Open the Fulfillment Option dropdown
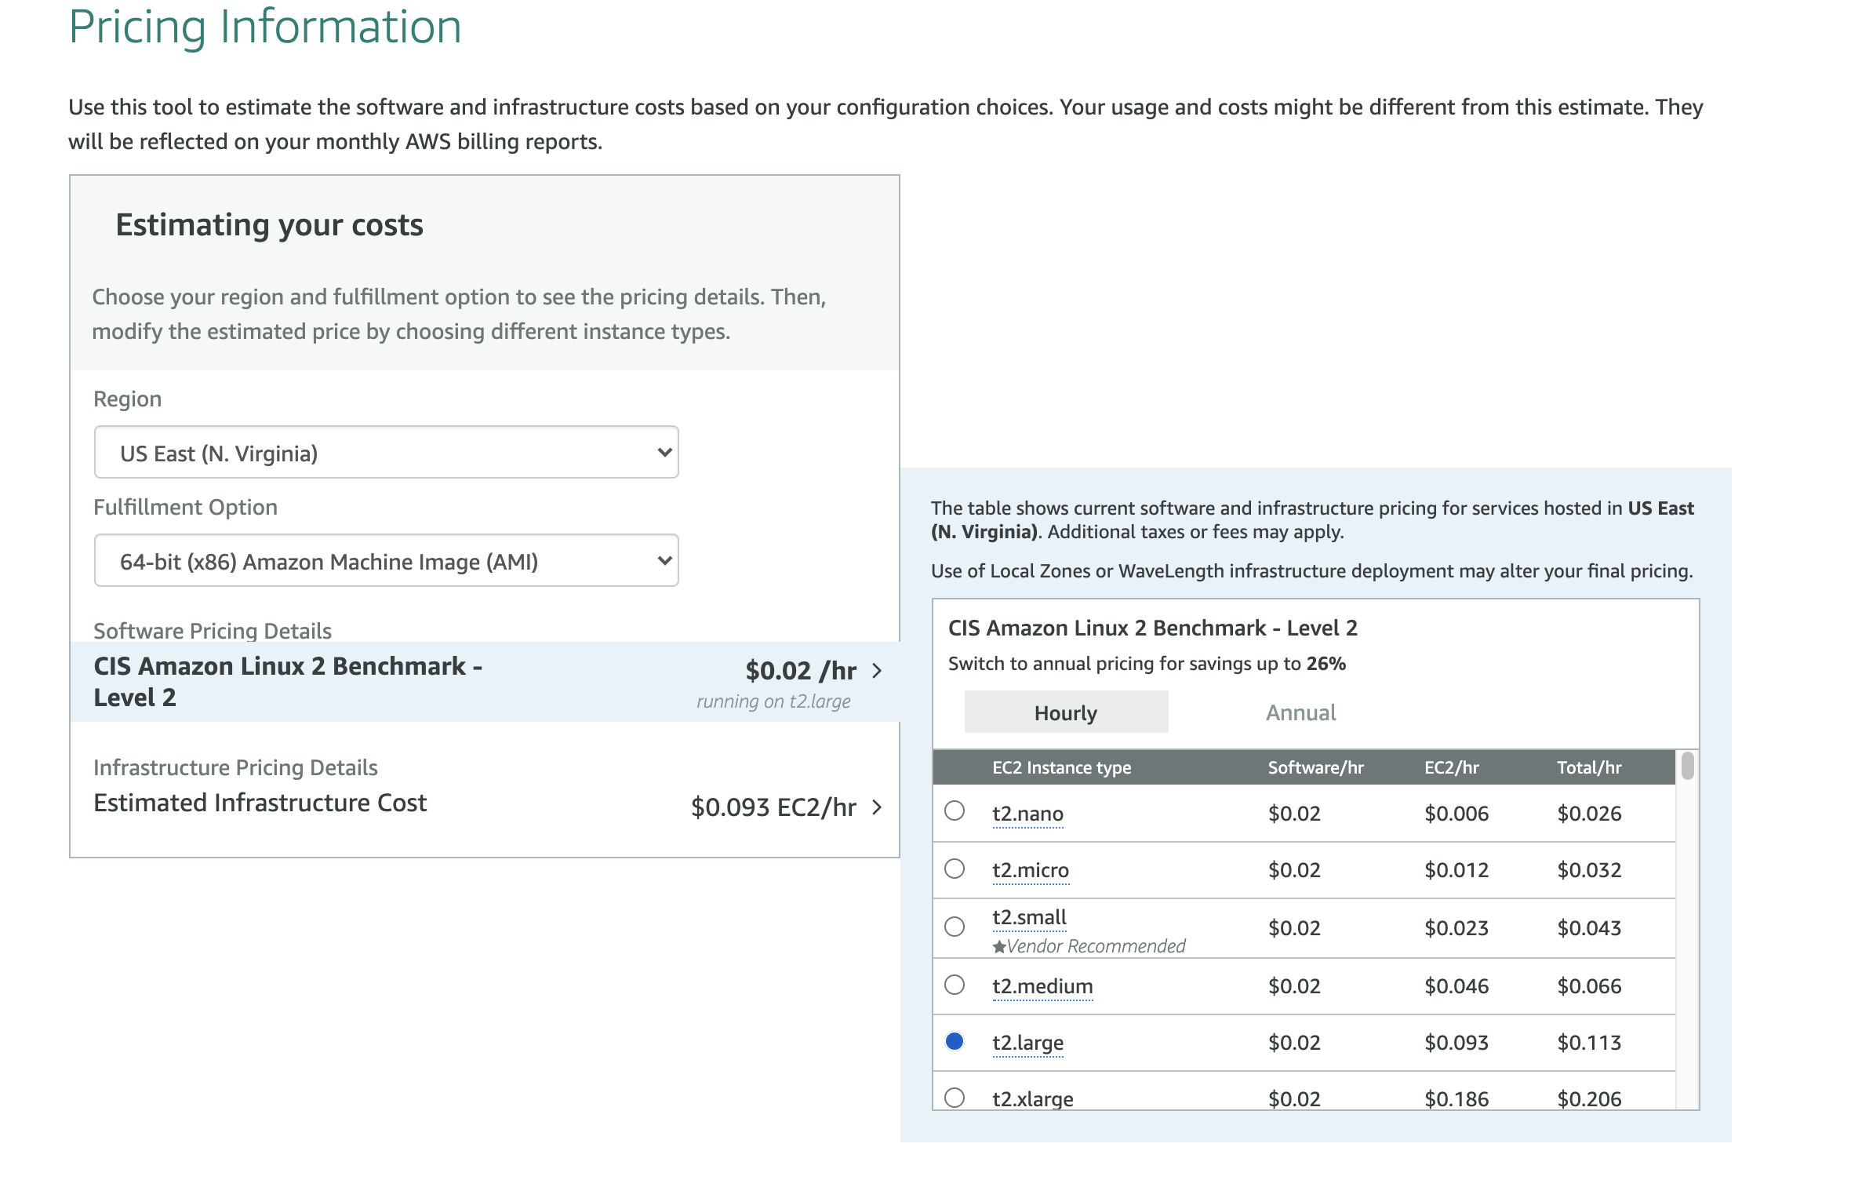 point(386,561)
